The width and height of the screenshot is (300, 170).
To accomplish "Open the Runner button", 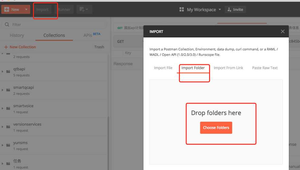I will [x=64, y=9].
